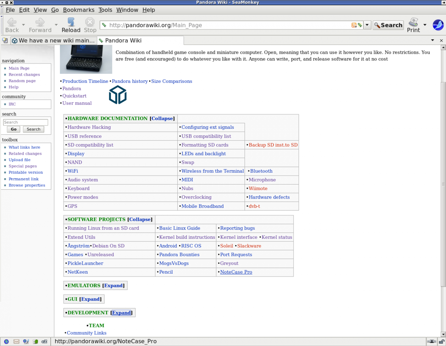
Task: Open the Bookmarks menu
Action: (x=78, y=10)
